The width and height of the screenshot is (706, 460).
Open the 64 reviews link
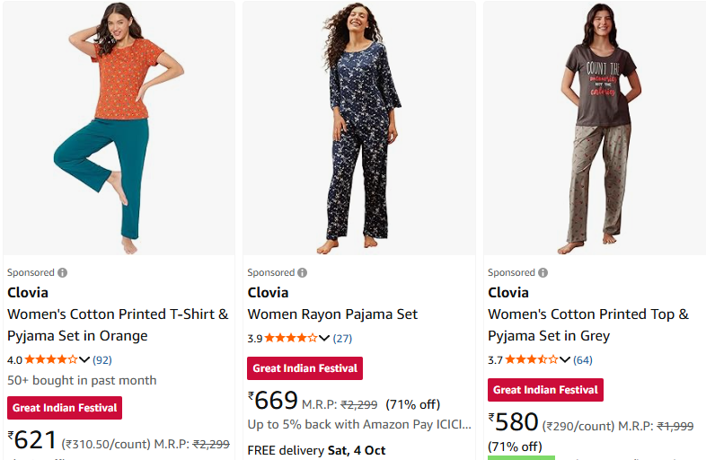point(583,359)
